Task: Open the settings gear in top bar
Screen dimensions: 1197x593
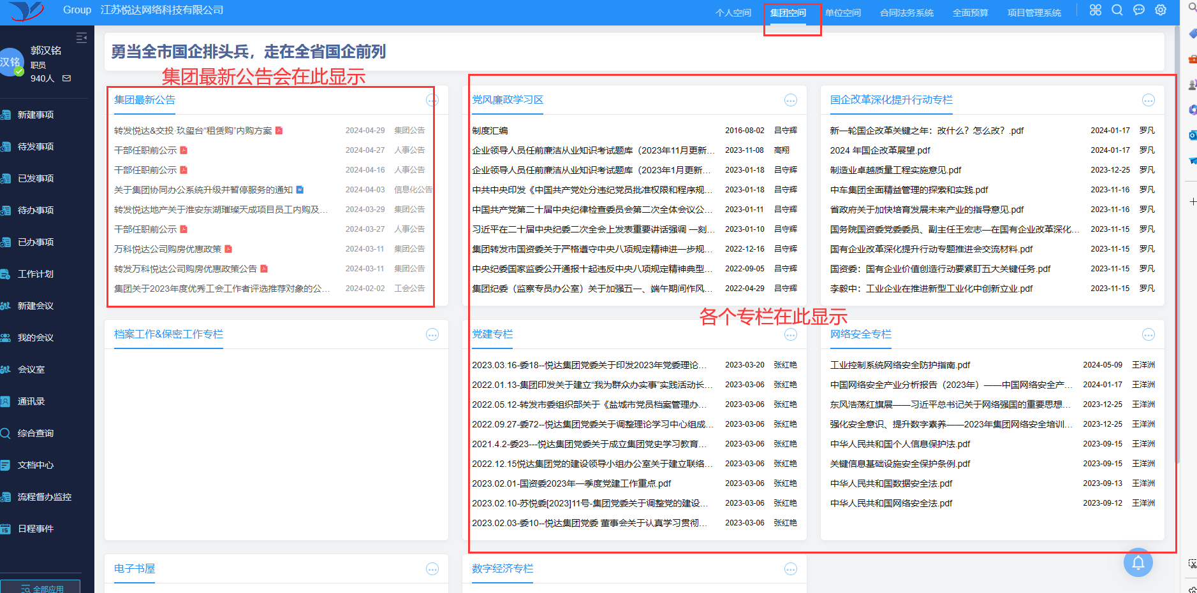Action: [x=1161, y=10]
